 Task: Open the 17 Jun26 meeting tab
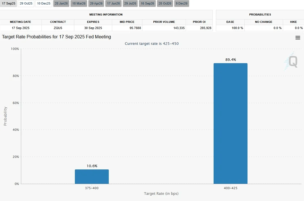coord(113,4)
